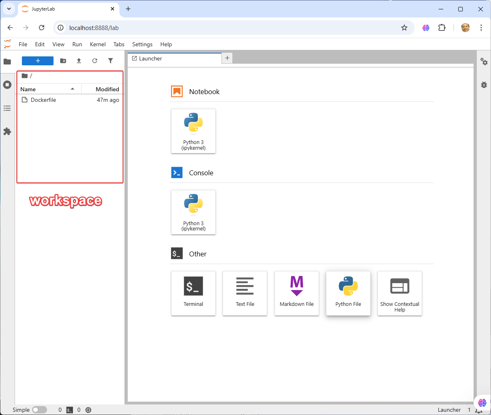Open the Help menu

click(x=166, y=44)
